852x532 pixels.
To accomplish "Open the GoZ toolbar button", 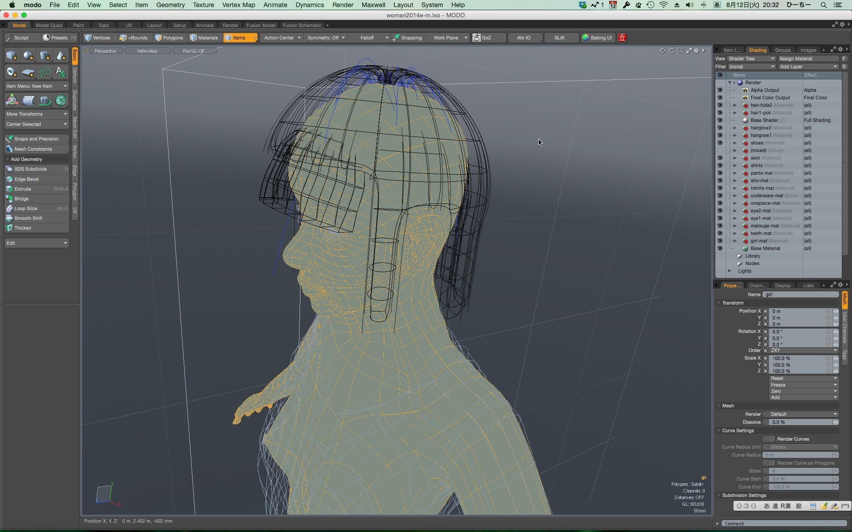I will (482, 38).
